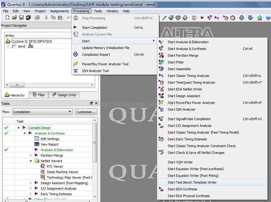The width and height of the screenshot is (271, 202).
Task: Click the send entity hierarchy icon
Action: [31, 46]
